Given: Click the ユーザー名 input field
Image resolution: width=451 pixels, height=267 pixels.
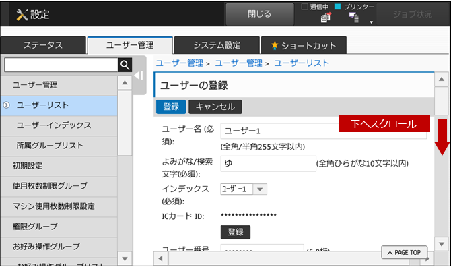Looking at the screenshot, I should [x=324, y=131].
